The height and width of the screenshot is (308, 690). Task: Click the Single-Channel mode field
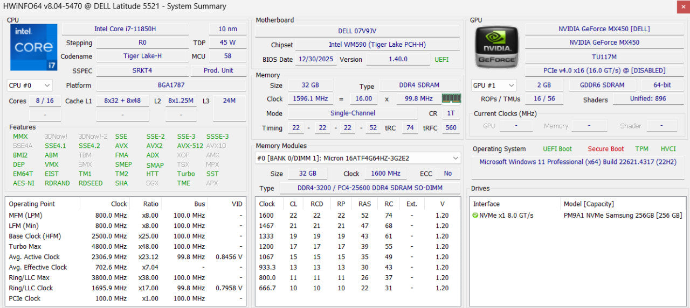353,113
